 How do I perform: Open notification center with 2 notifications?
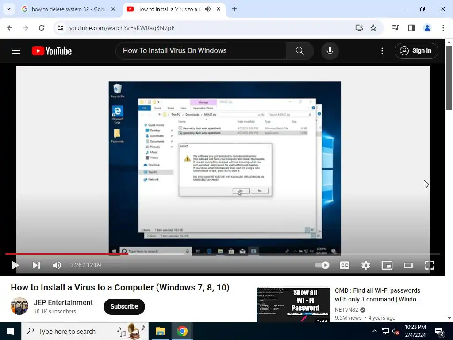pyautogui.click(x=439, y=332)
